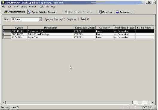Select row number 1 header
The image size is (158, 110).
click(7, 31)
